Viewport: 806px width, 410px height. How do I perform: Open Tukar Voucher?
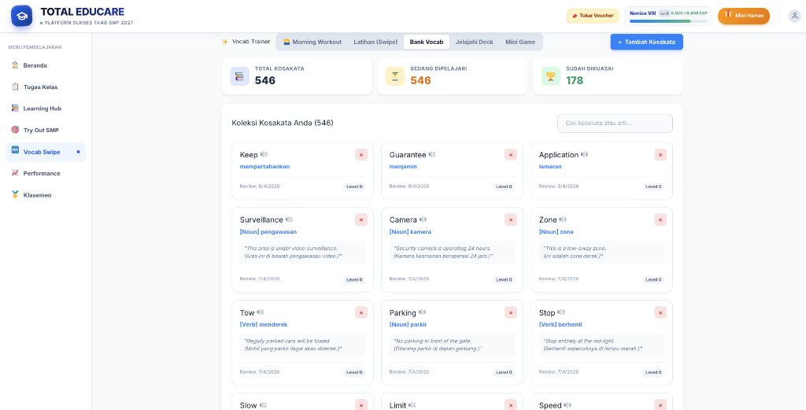593,16
